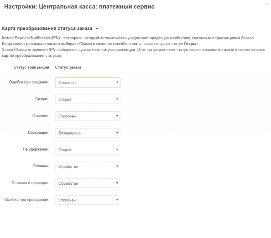Click the 'Статус заказа' column header
Image resolution: width=271 pixels, height=238 pixels.
[x=68, y=67]
